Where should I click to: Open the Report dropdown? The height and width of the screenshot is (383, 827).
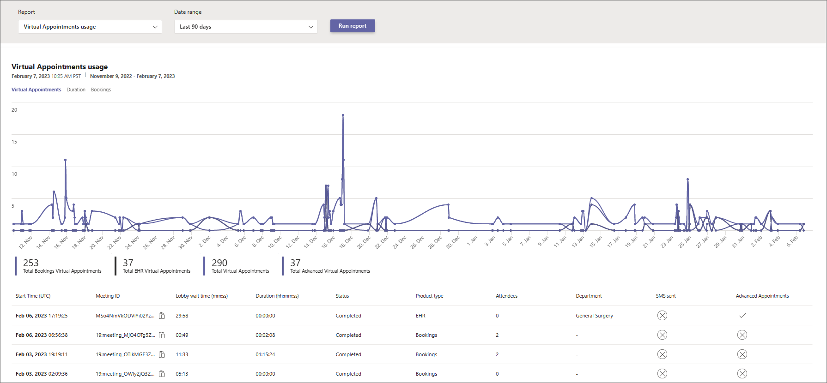[90, 27]
